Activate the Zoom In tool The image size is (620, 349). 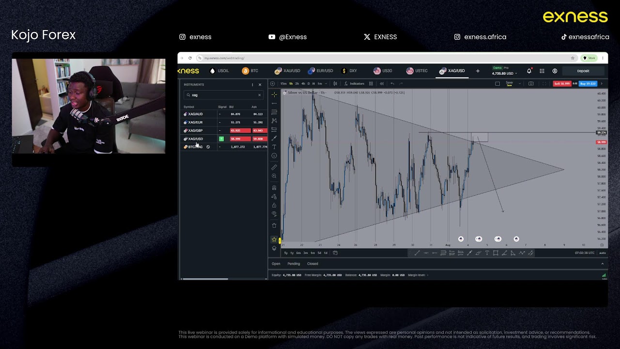[274, 176]
